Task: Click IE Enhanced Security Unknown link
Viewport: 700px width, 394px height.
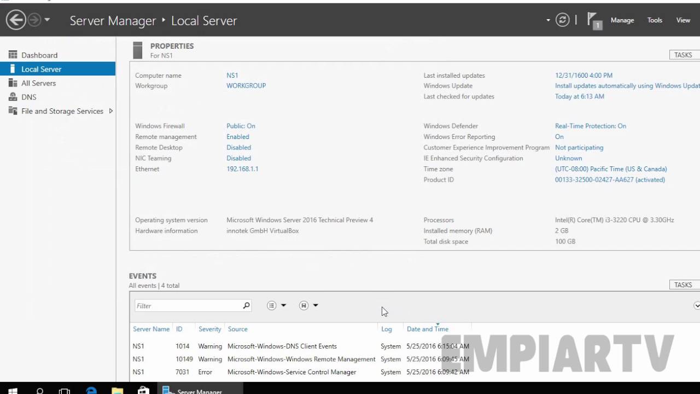Action: tap(568, 158)
